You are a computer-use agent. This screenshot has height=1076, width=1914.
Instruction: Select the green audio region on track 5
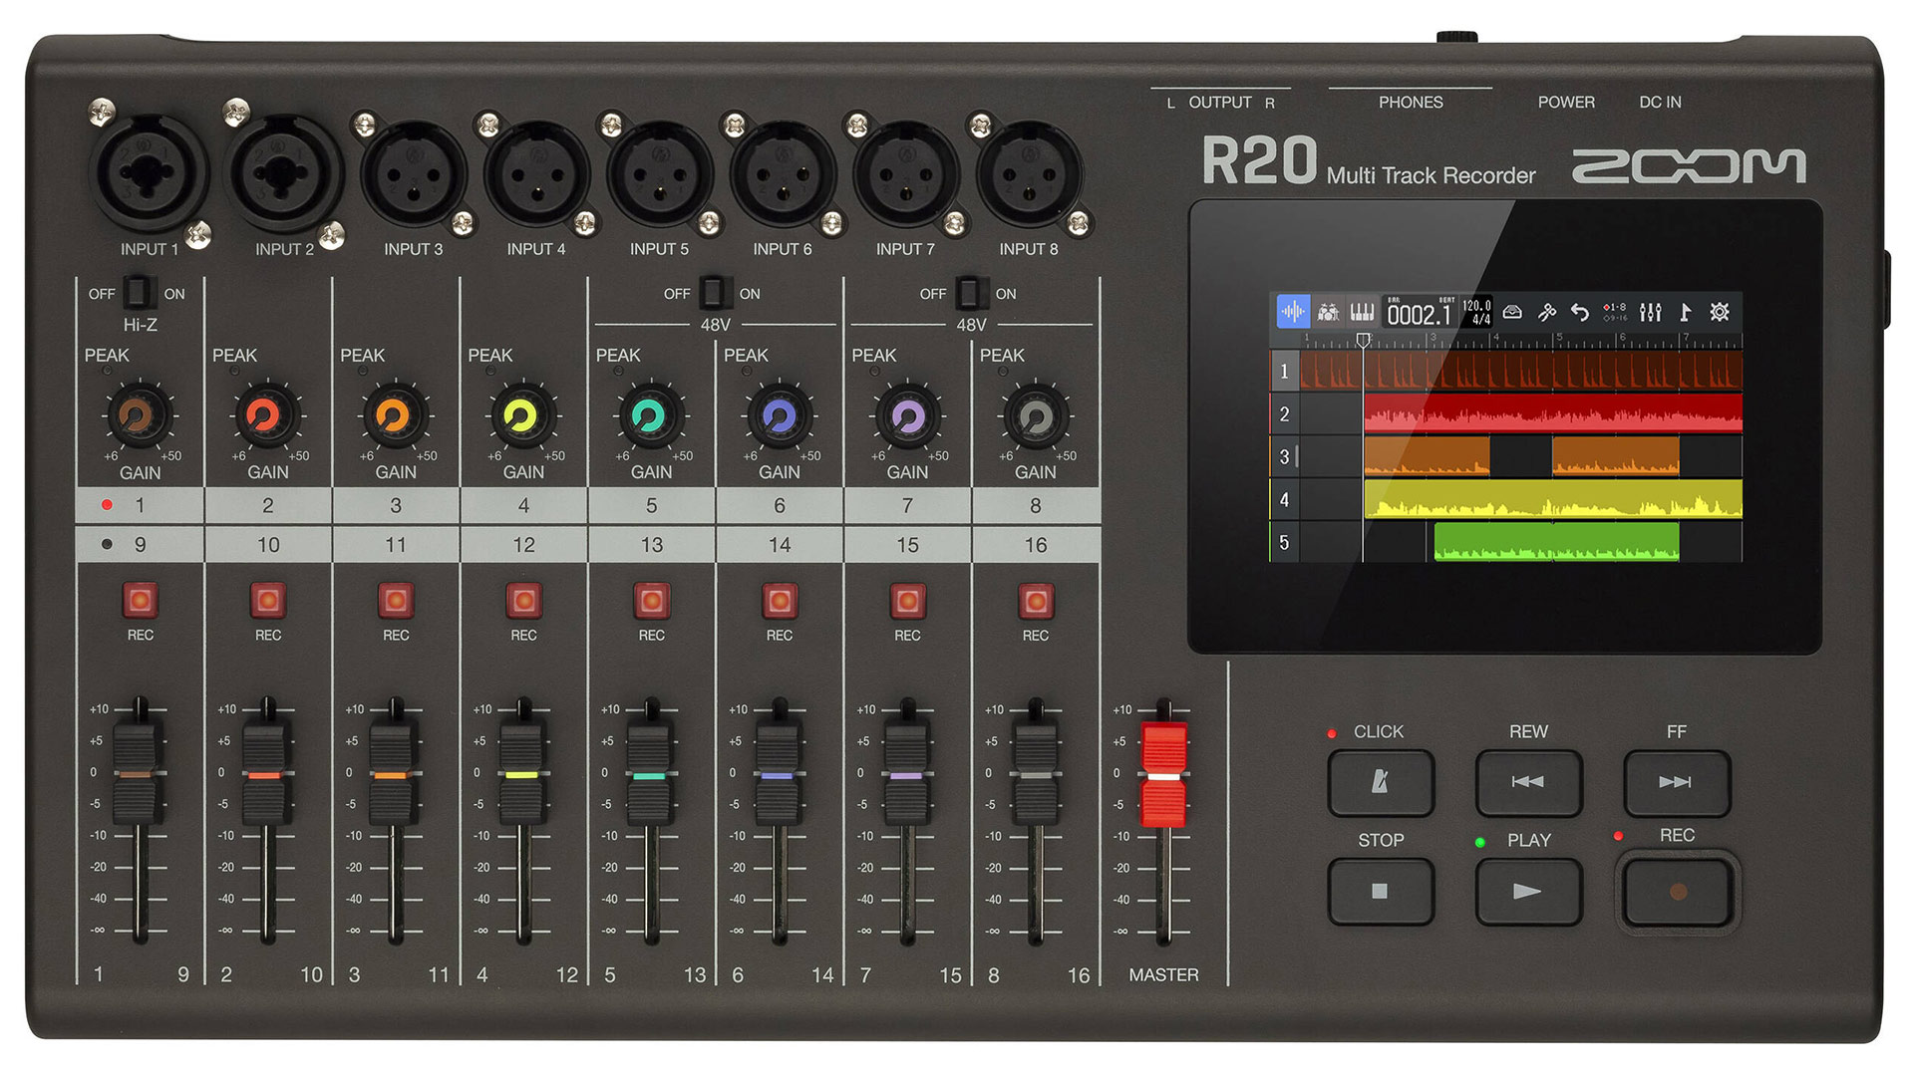[1556, 542]
